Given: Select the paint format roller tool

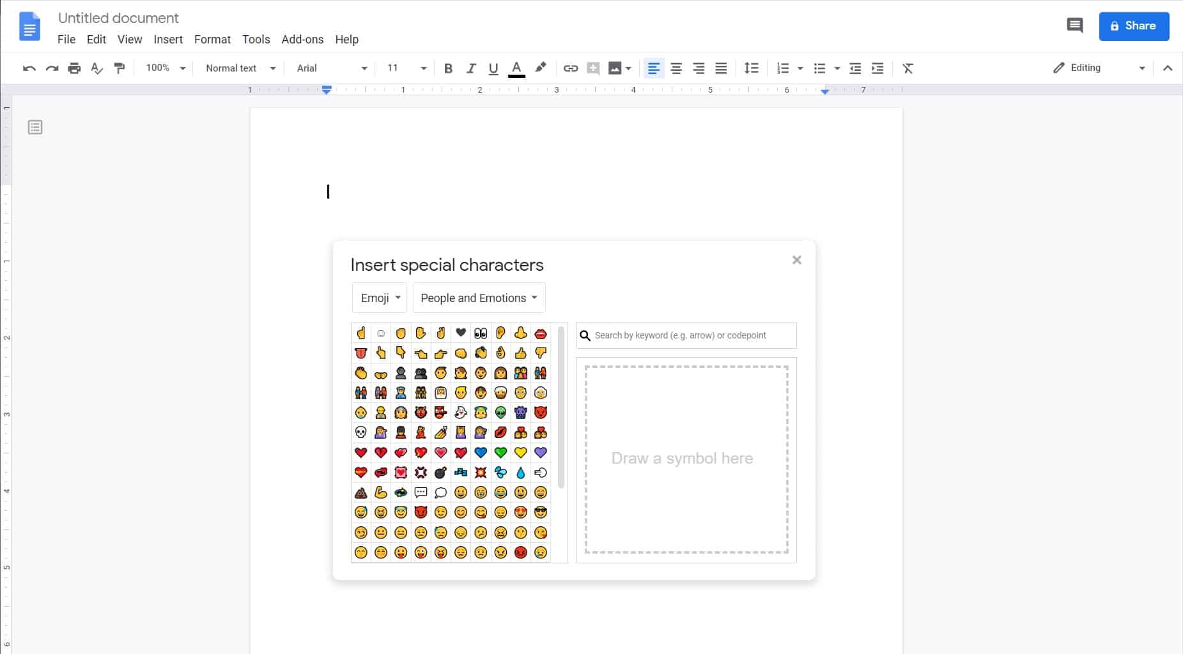Looking at the screenshot, I should click(x=120, y=68).
